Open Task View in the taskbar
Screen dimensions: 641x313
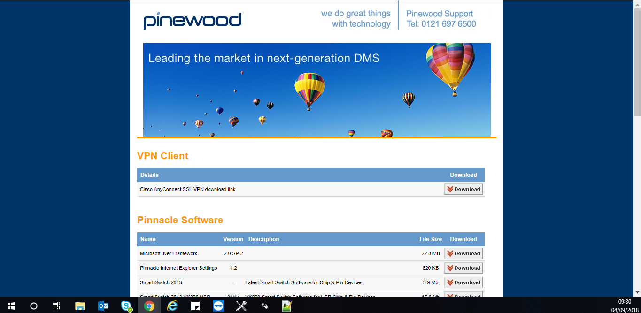point(56,306)
